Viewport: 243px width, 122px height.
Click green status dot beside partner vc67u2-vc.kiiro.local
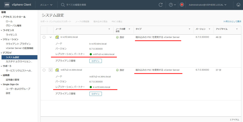click(x=91, y=54)
